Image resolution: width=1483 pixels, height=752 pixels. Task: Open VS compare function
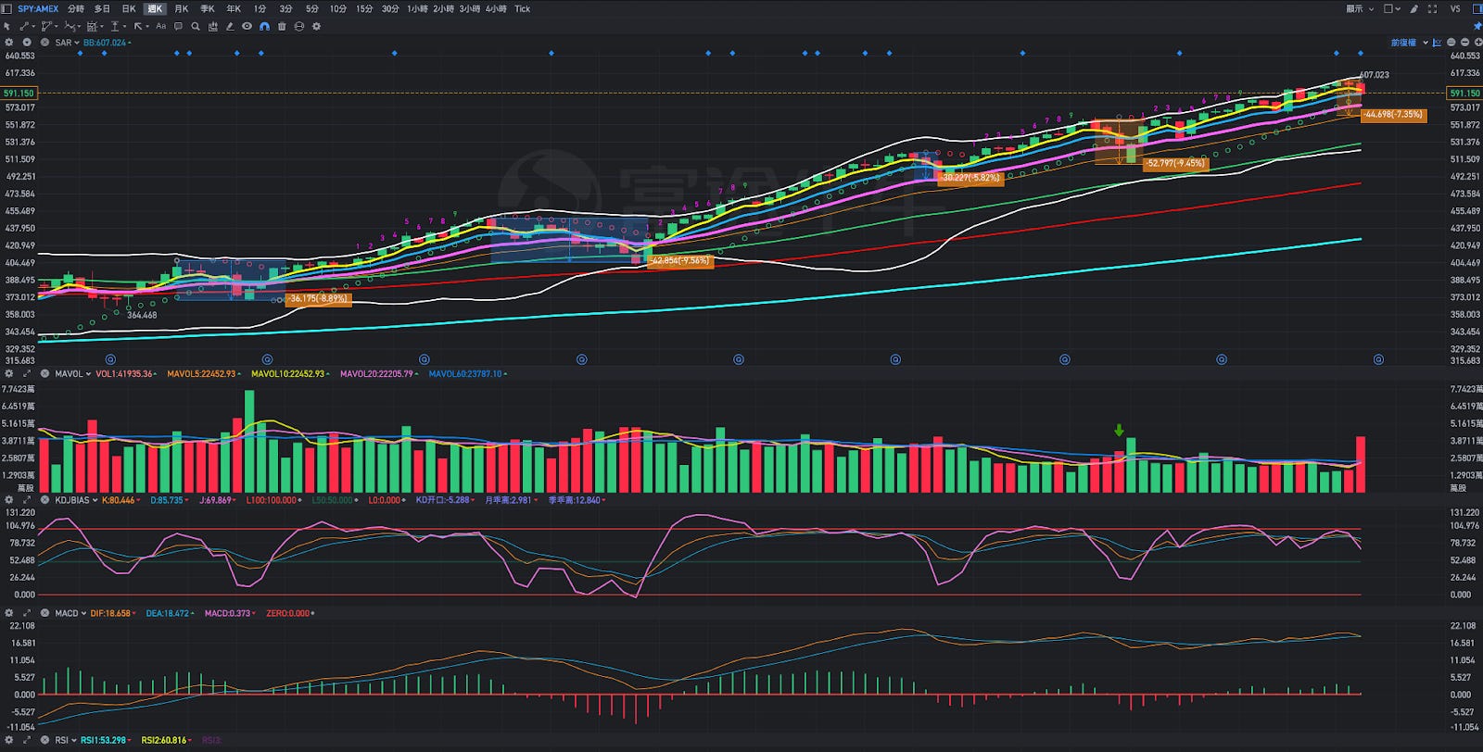[x=1455, y=8]
